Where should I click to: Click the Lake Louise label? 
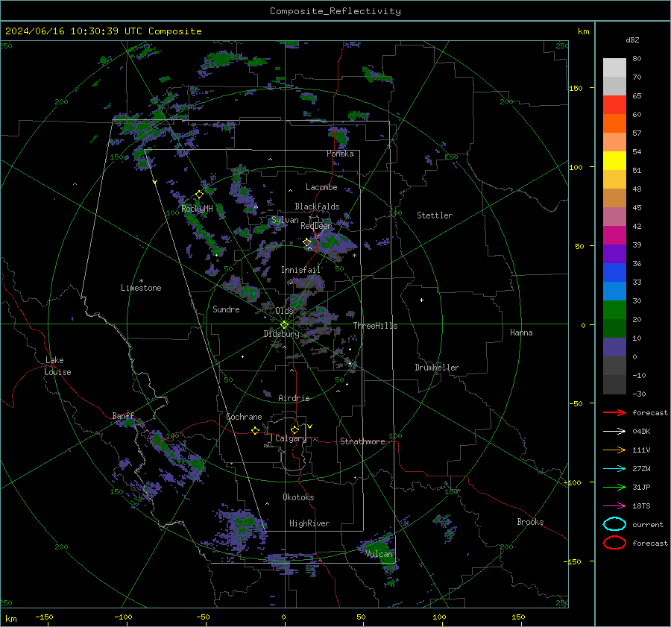[x=57, y=366]
